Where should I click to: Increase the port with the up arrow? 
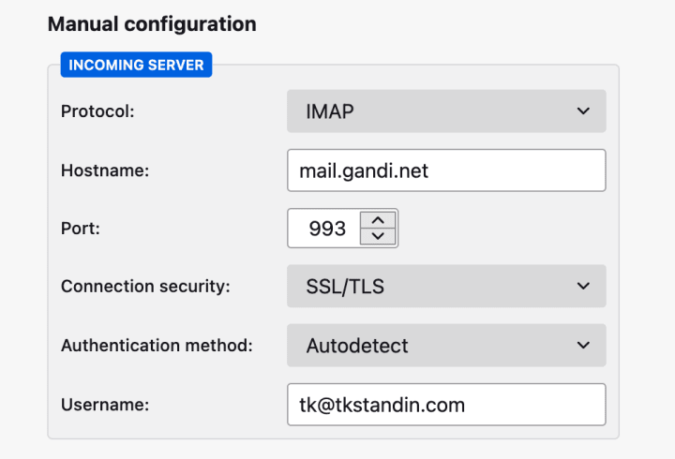click(378, 221)
